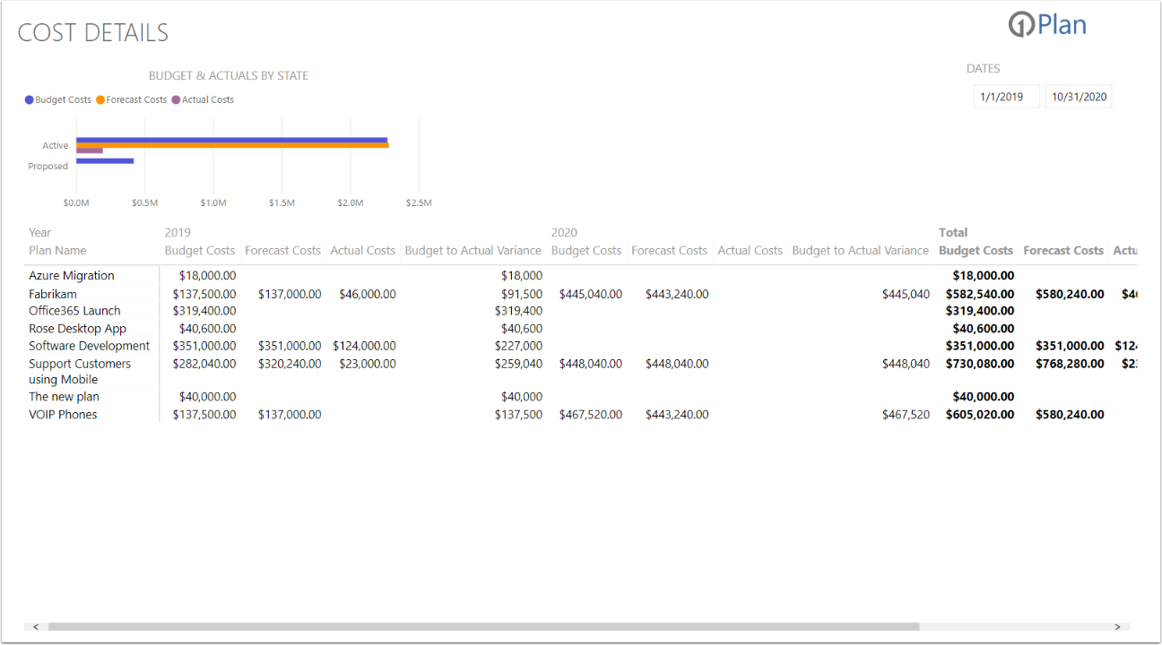Click the $18,000.00 Azure Migration total cell
The image size is (1162, 645).
point(984,276)
